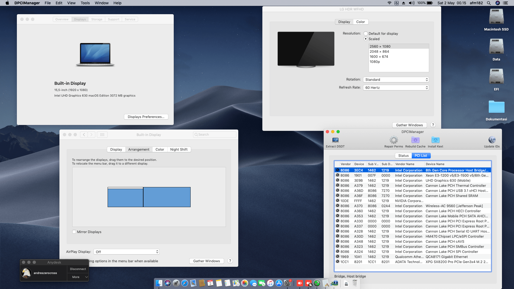Open the AirPlay Display dropdown

(x=126, y=252)
